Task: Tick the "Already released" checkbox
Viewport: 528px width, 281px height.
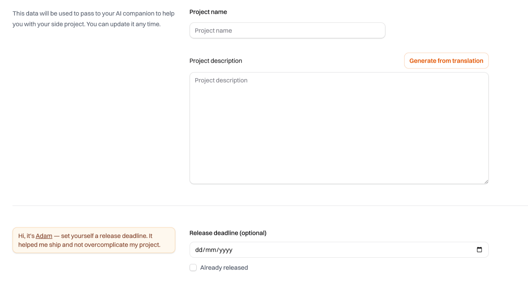Action: [x=193, y=268]
